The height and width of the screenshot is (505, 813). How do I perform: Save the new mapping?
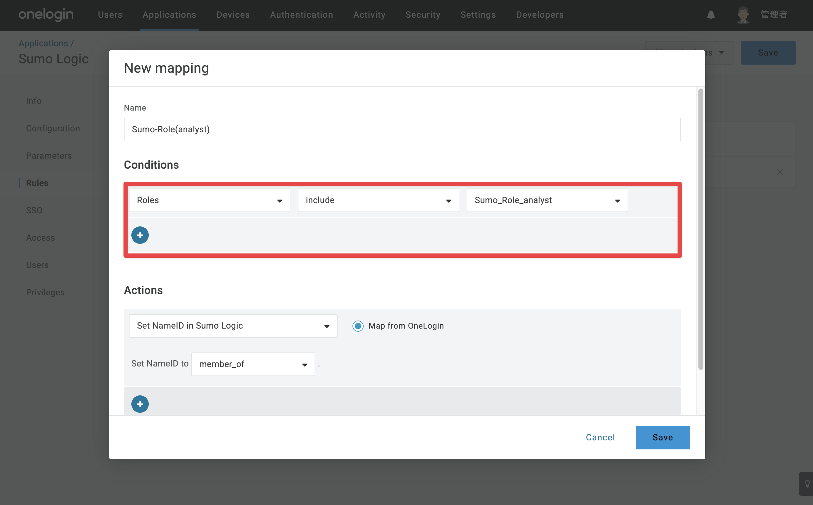(663, 438)
